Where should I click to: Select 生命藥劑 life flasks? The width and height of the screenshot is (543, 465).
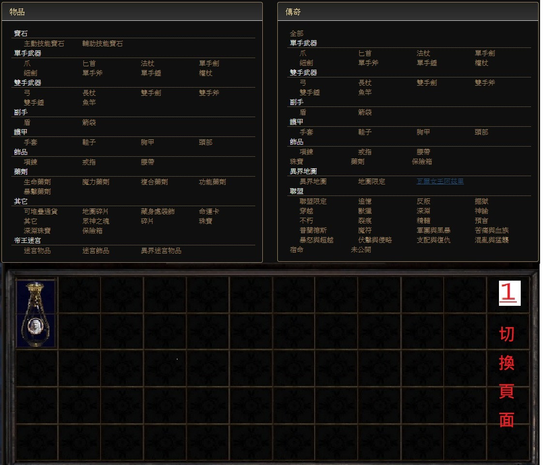pos(37,182)
